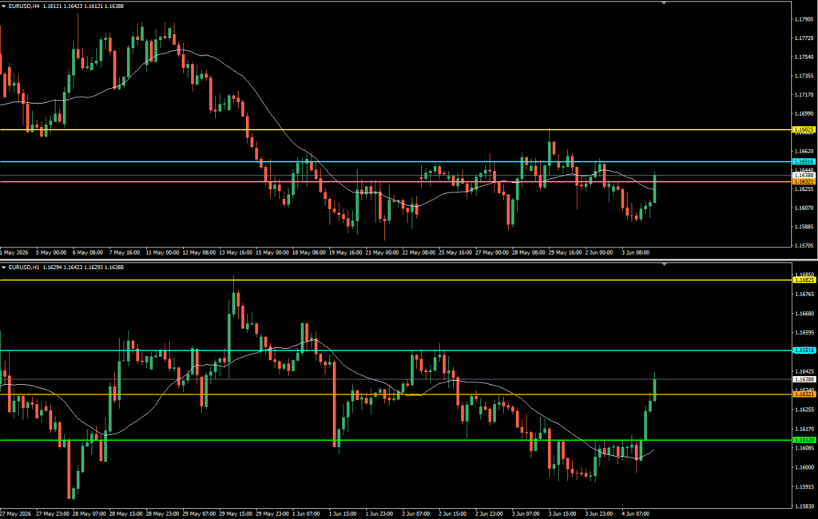This screenshot has height=519, width=818.
Task: Click the '11 May 00:00' time axis label
Action: 162,252
